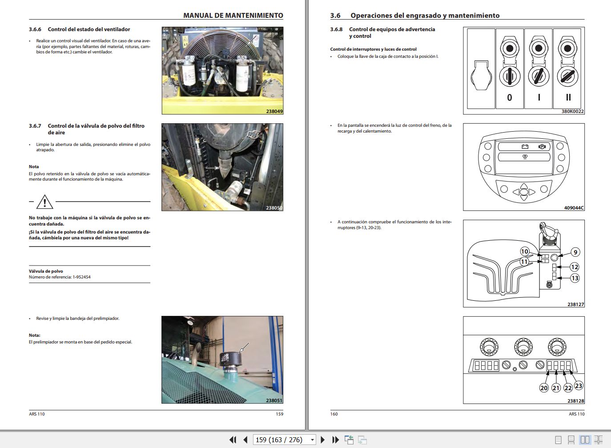This screenshot has width=611, height=448.
Task: Click inside the page number input field
Action: click(280, 440)
